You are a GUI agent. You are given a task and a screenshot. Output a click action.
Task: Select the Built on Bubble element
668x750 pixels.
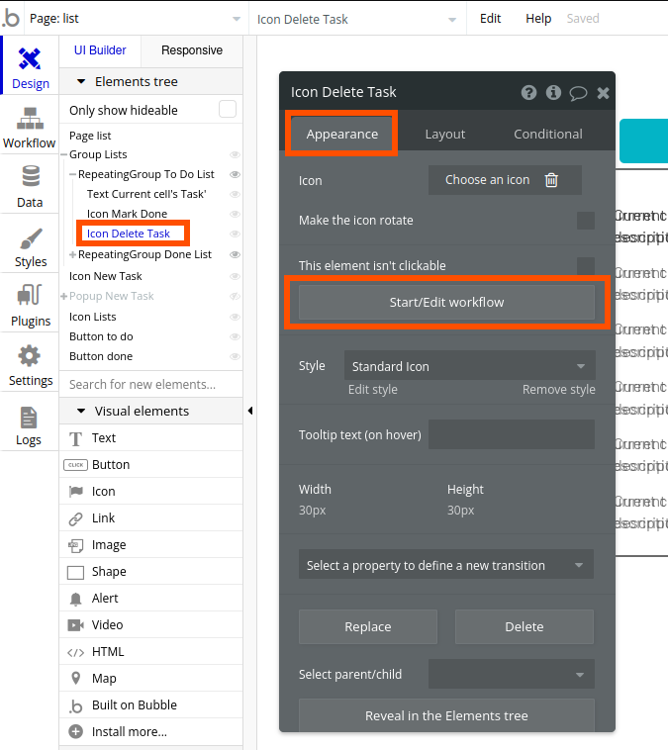(150, 705)
